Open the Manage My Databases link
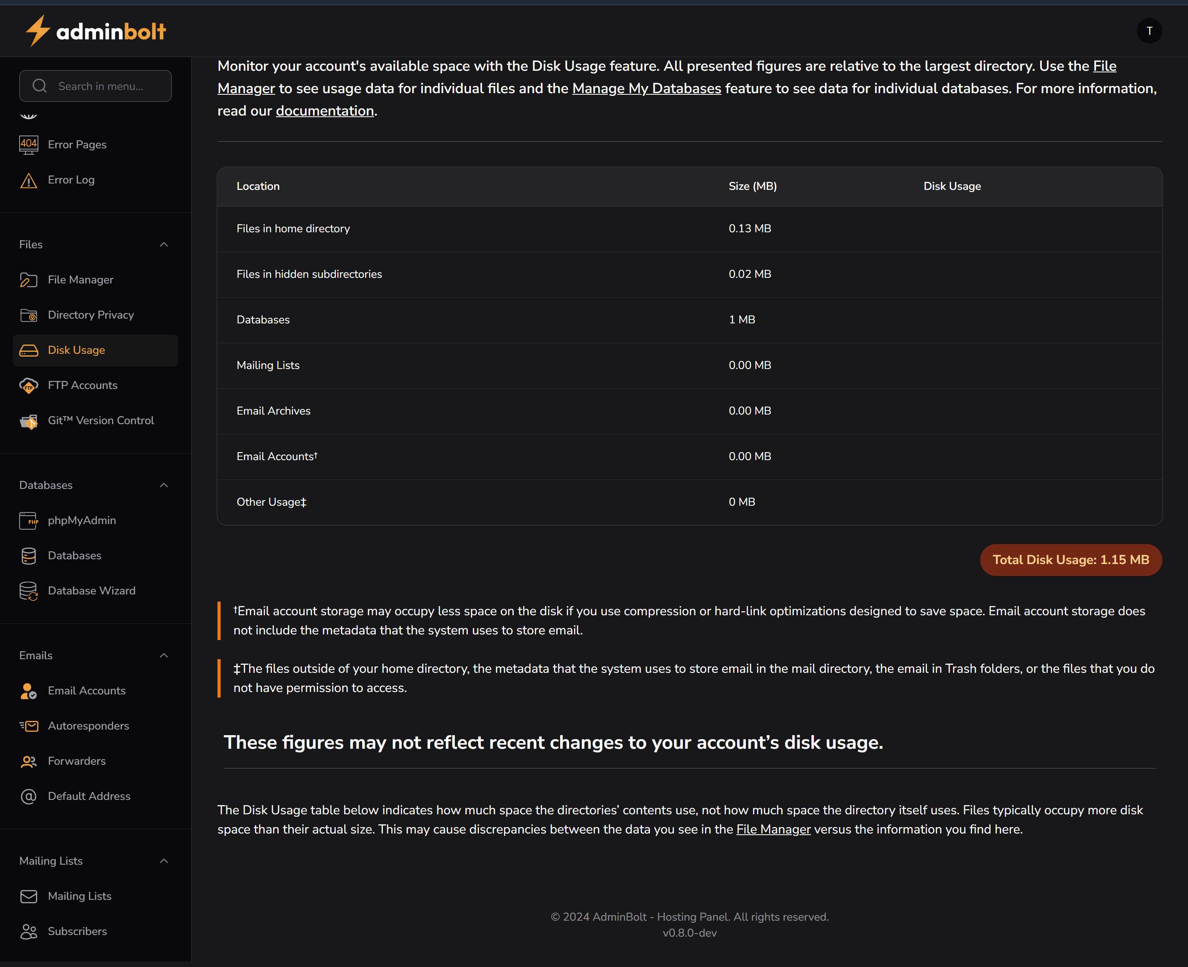Viewport: 1188px width, 967px height. [x=647, y=88]
